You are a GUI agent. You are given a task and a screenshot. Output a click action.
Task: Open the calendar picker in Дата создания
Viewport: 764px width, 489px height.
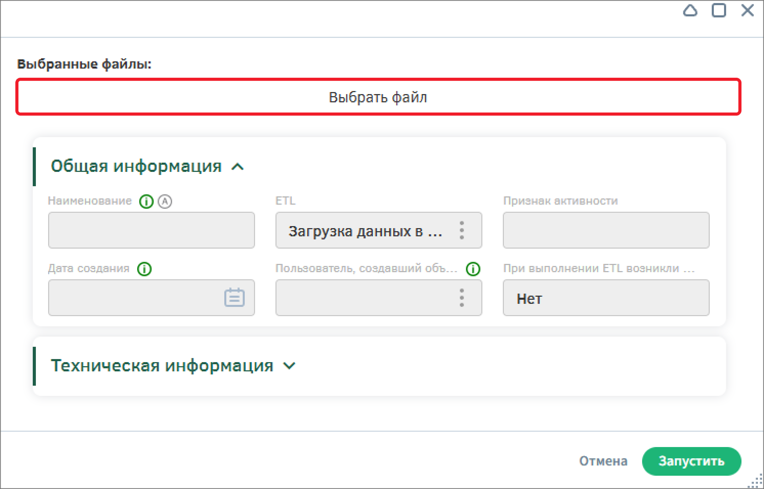[235, 298]
